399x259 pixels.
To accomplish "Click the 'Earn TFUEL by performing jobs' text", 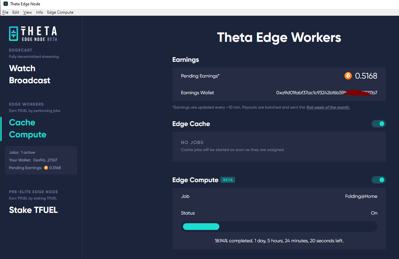I will 35,111.
